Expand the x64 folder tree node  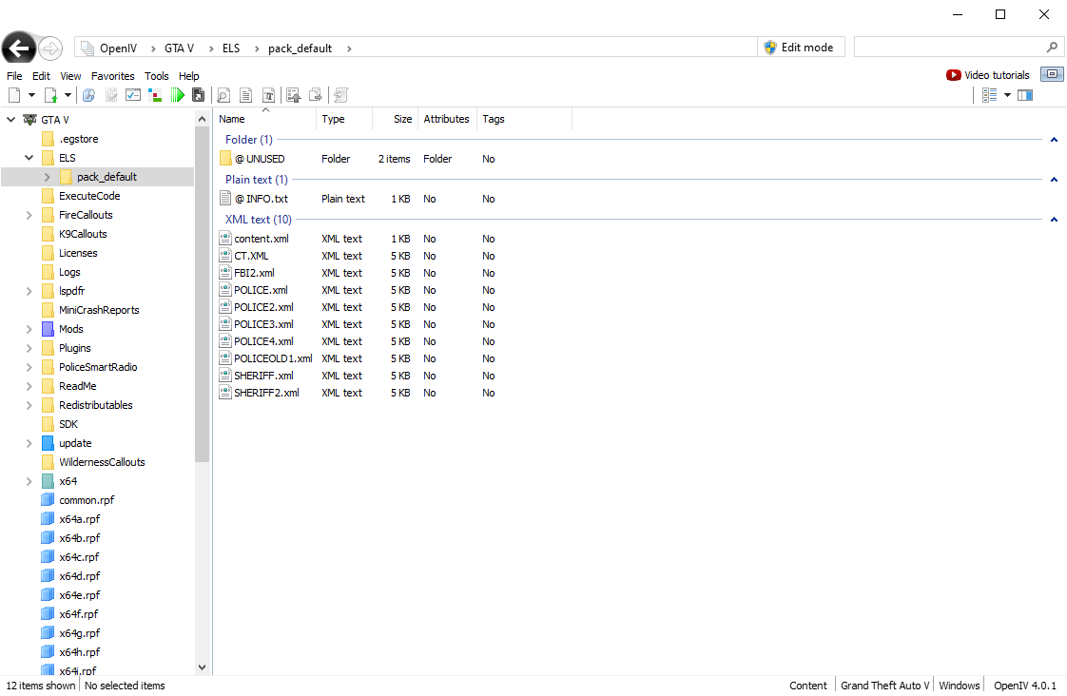[29, 481]
